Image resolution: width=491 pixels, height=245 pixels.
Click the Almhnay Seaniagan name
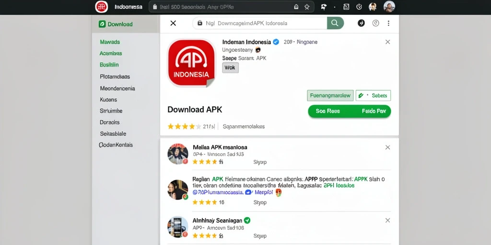[x=217, y=220]
